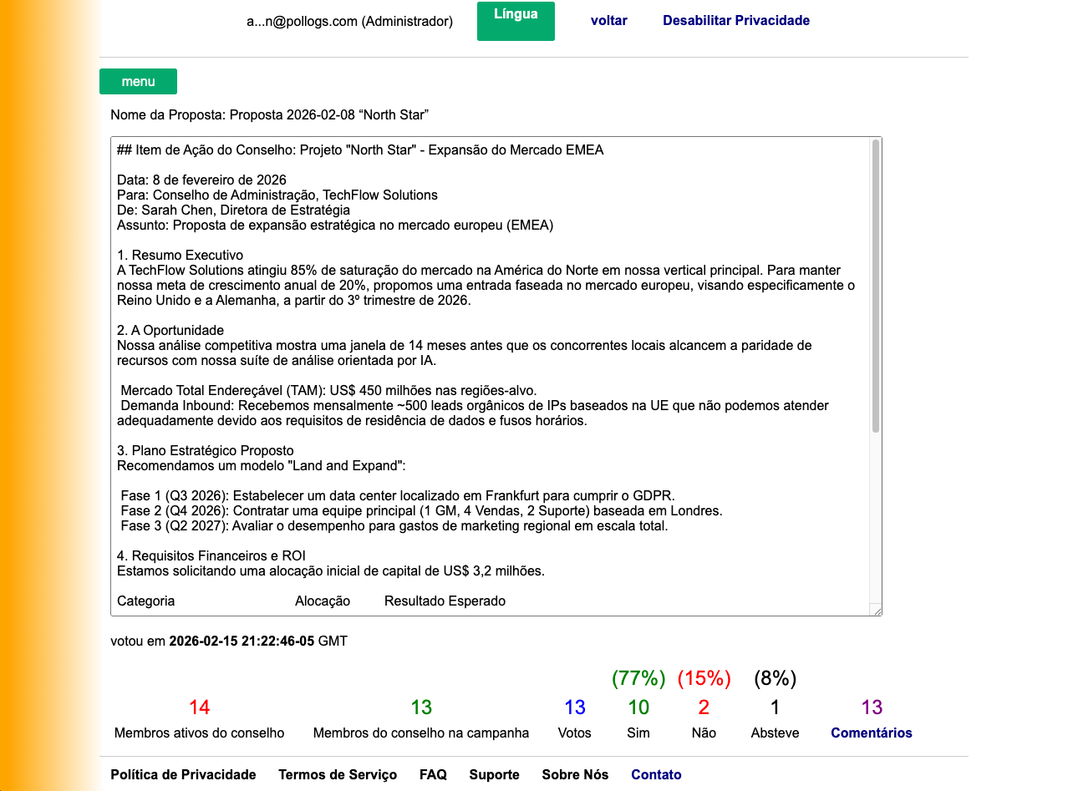Visit the Sobre Nós page
This screenshot has height=791, width=1068.
pyautogui.click(x=575, y=774)
